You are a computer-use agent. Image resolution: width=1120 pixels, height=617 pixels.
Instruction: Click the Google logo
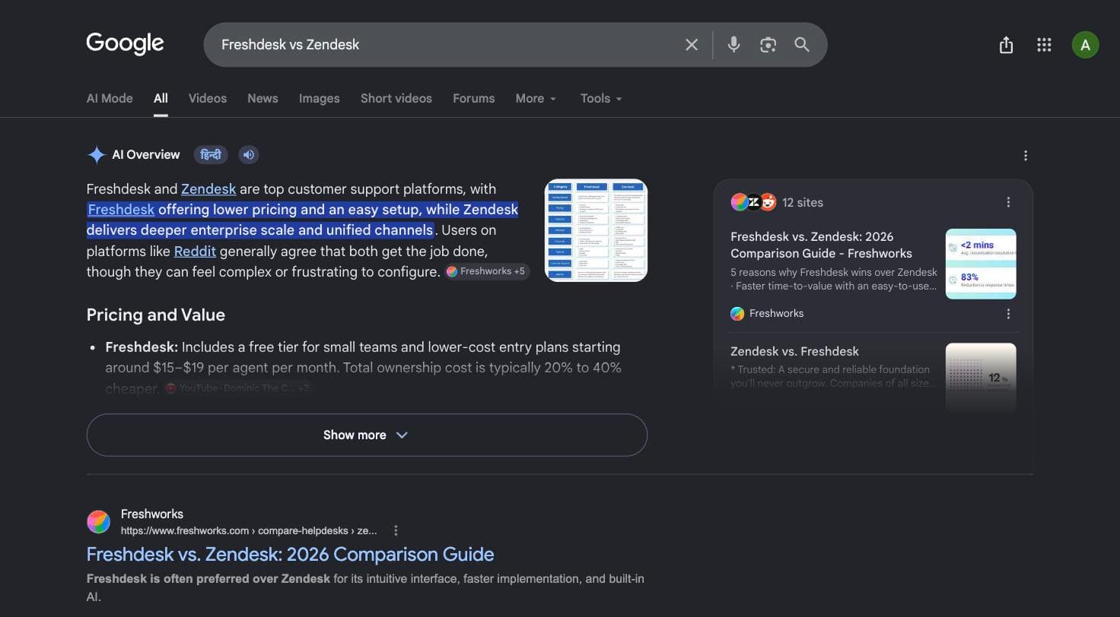point(125,44)
